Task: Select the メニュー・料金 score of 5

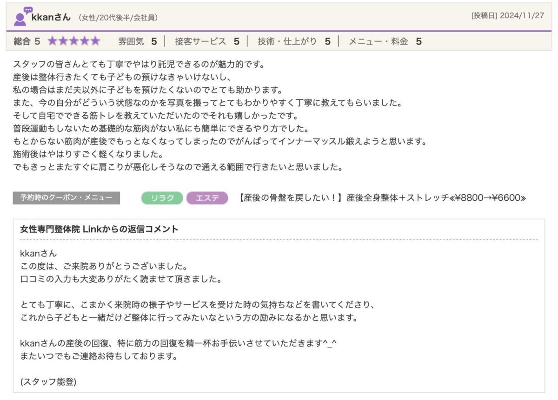Action: 385,41
